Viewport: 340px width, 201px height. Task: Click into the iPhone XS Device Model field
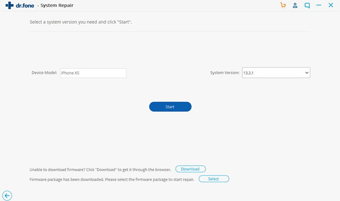pos(93,73)
